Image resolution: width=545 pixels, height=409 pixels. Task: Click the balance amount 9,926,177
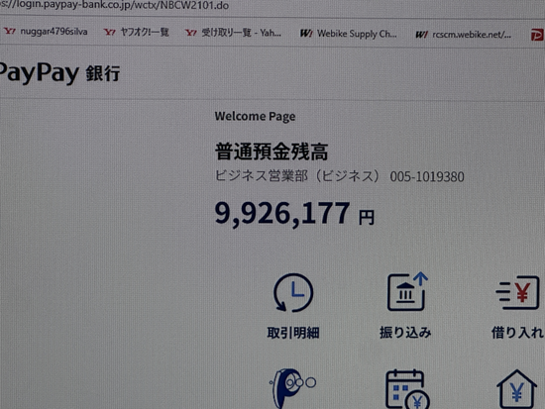pyautogui.click(x=281, y=213)
